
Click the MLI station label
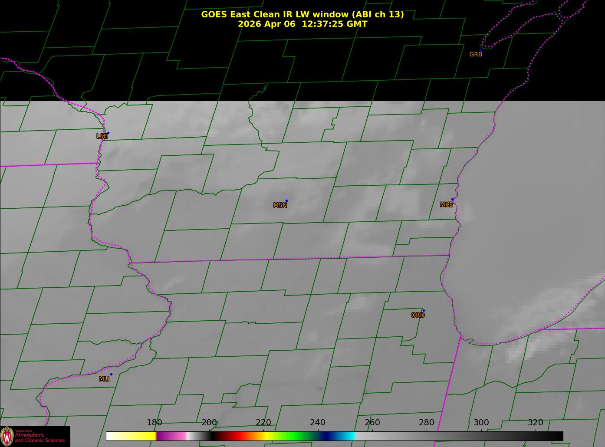[x=104, y=379]
